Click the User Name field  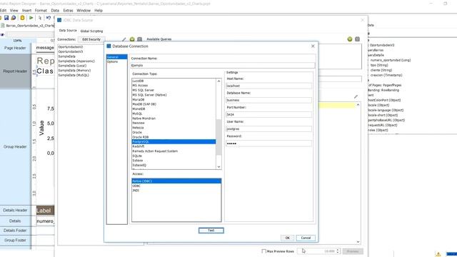pyautogui.click(x=268, y=128)
